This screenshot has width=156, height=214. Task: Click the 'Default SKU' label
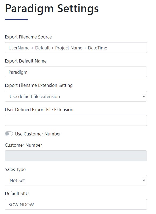tap(17, 193)
